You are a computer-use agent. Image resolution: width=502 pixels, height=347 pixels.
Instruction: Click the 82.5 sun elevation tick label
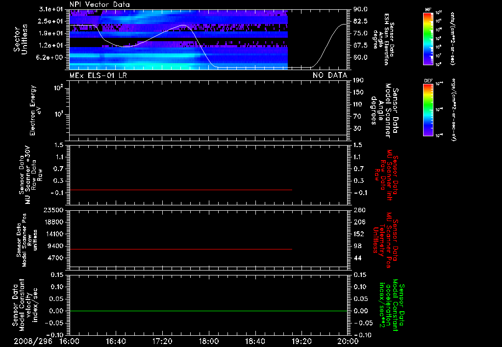point(360,21)
